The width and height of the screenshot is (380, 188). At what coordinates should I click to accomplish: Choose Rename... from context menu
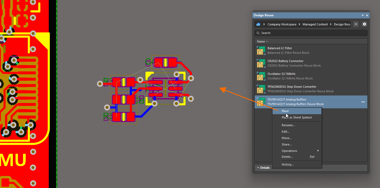(x=297, y=125)
